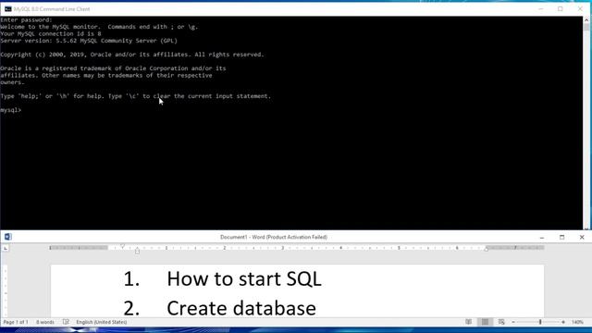Open zoom dialog via 140% level
Screen dimensions: 592x333
click(577, 322)
